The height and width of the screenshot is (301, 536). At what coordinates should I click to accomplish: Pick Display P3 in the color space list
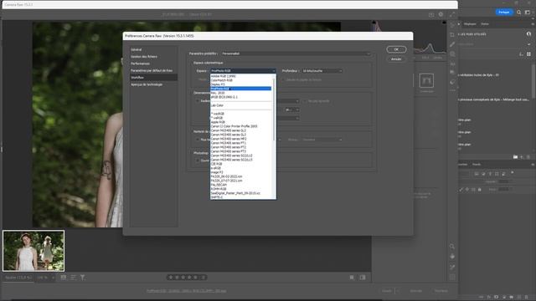tap(218, 84)
